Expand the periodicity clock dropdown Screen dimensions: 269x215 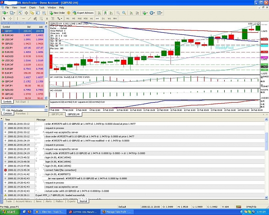pyautogui.click(x=155, y=13)
